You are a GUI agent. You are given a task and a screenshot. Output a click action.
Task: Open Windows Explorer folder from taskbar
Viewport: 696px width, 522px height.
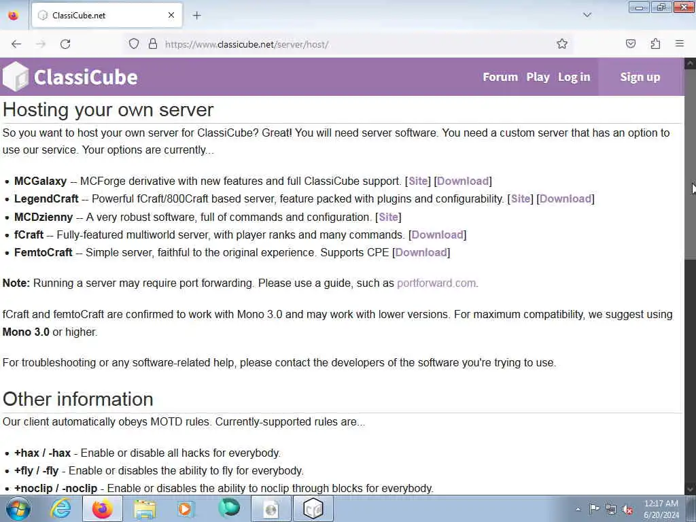(145, 508)
